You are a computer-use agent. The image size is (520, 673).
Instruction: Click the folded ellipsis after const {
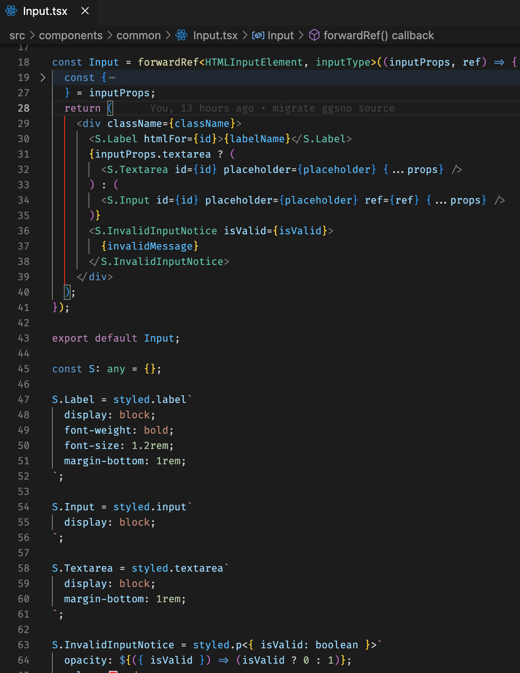tap(112, 78)
